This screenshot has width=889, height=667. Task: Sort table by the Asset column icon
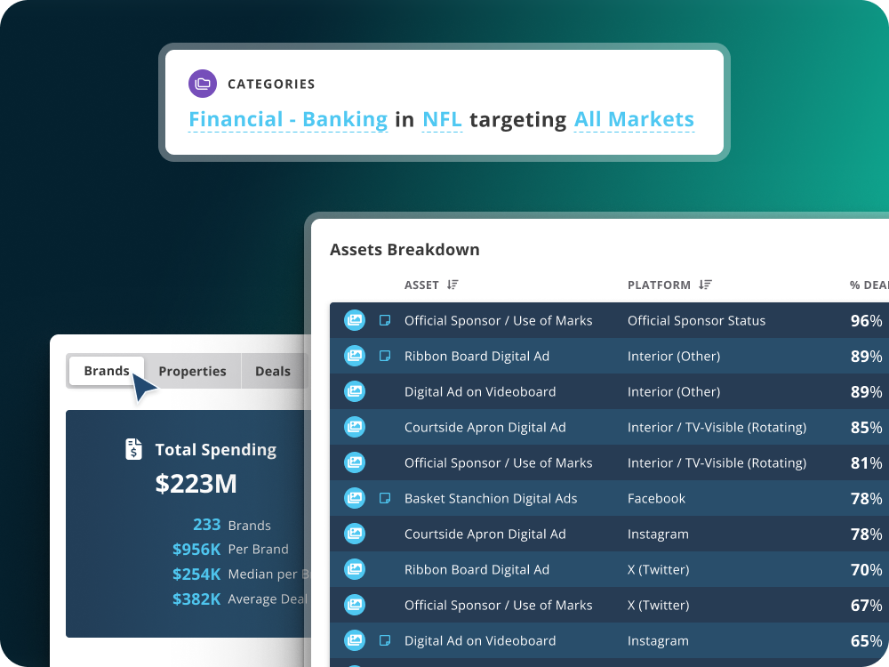453,285
